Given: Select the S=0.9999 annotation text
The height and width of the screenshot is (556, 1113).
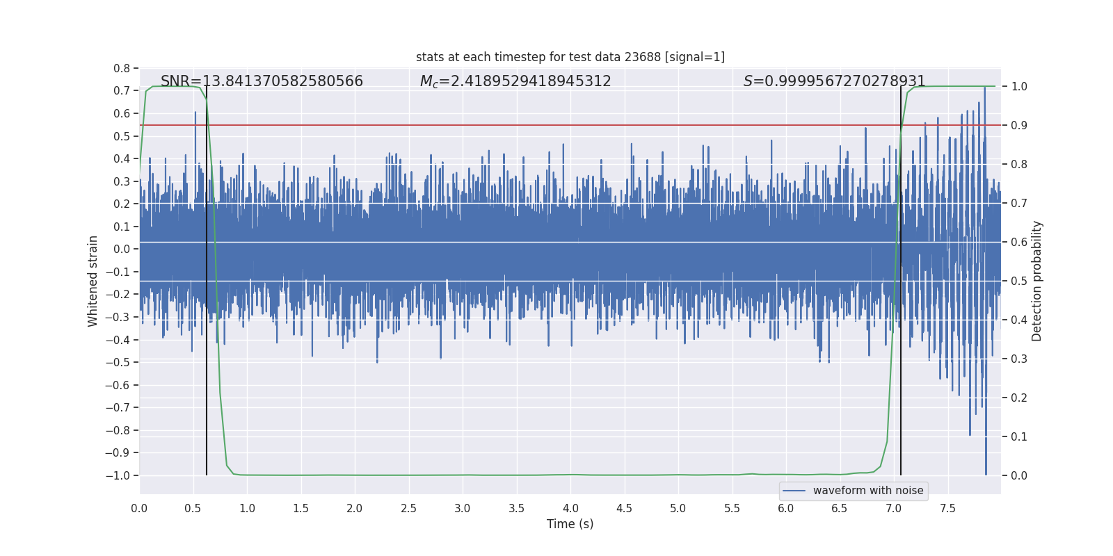Looking at the screenshot, I should (834, 81).
